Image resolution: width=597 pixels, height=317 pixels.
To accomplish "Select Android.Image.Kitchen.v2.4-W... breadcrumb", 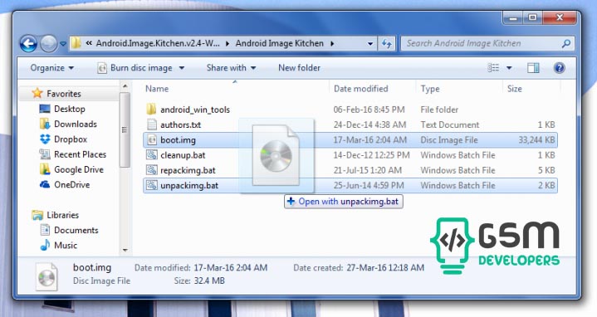I will click(158, 43).
